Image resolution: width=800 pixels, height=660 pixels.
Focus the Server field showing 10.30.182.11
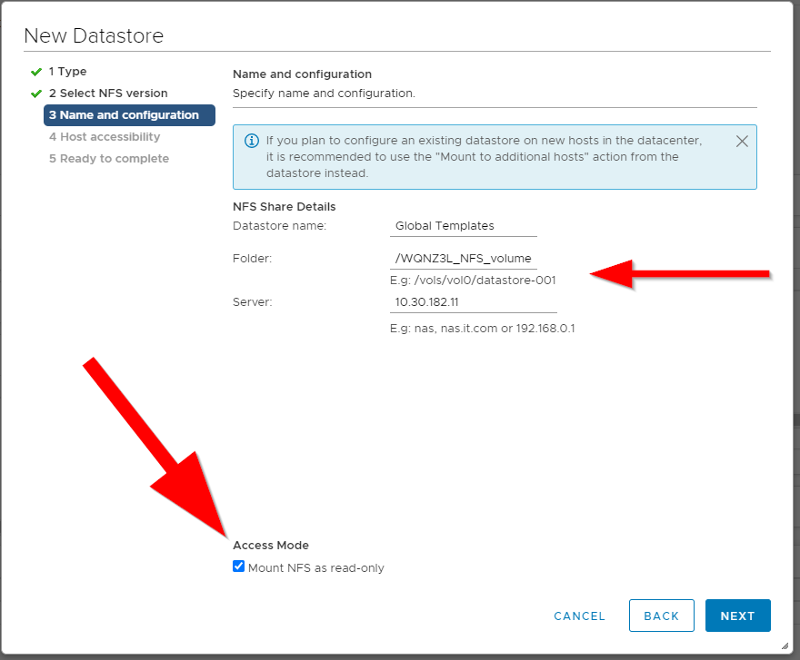point(473,302)
